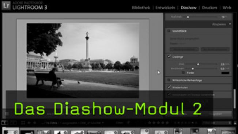Click the Lightroom Lr logo
The image size is (238, 134).
click(x=6, y=5)
